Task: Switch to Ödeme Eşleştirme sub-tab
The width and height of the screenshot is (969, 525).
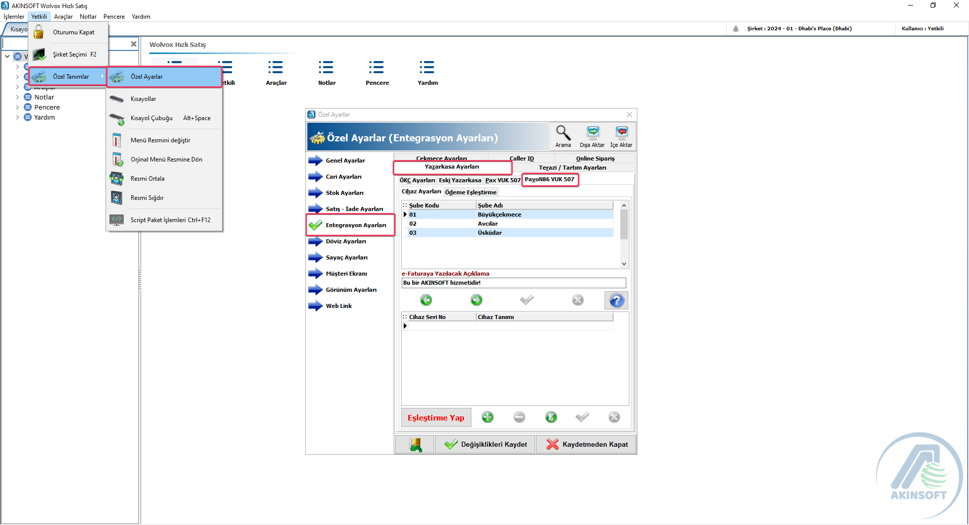Action: pos(470,192)
